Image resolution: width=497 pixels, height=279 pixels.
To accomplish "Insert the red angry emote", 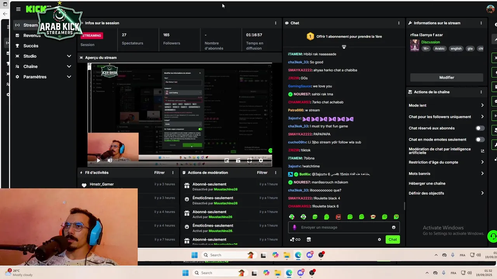I will [338, 217].
